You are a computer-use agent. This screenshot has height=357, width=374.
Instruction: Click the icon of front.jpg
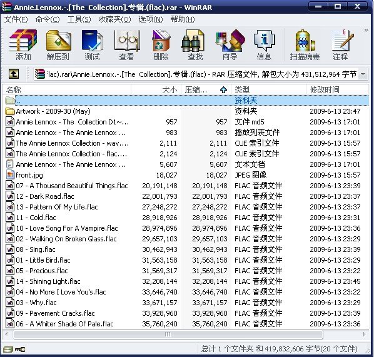(x=10, y=175)
